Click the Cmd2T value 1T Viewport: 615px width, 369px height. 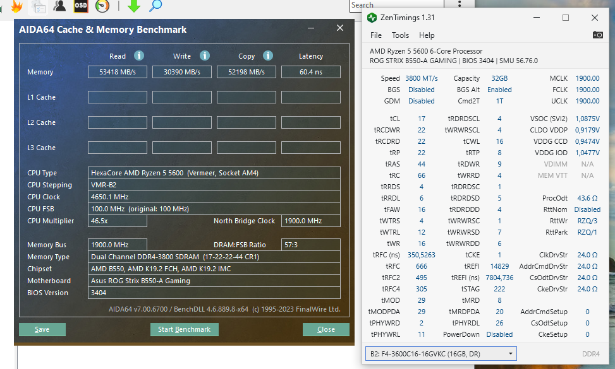pyautogui.click(x=499, y=101)
